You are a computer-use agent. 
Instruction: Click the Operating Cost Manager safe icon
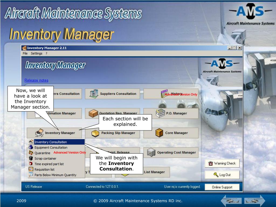point(151,152)
